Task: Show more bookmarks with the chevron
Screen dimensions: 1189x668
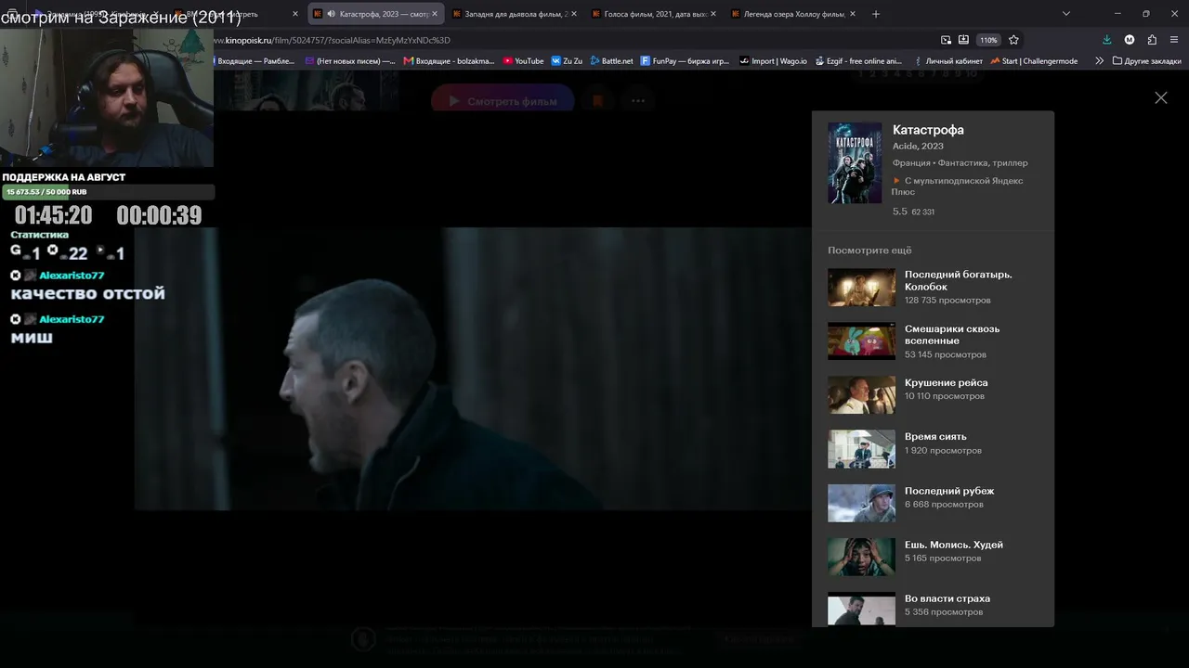Action: click(x=1099, y=61)
